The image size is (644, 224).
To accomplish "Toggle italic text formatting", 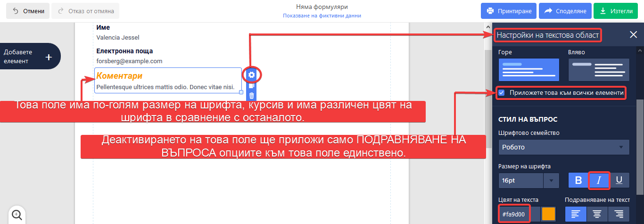I will (x=599, y=180).
